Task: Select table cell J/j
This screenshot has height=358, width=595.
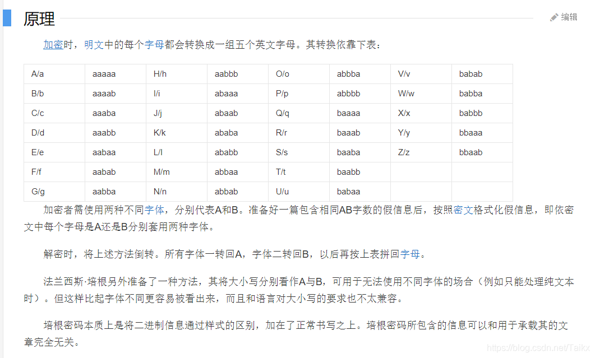Action: point(177,113)
